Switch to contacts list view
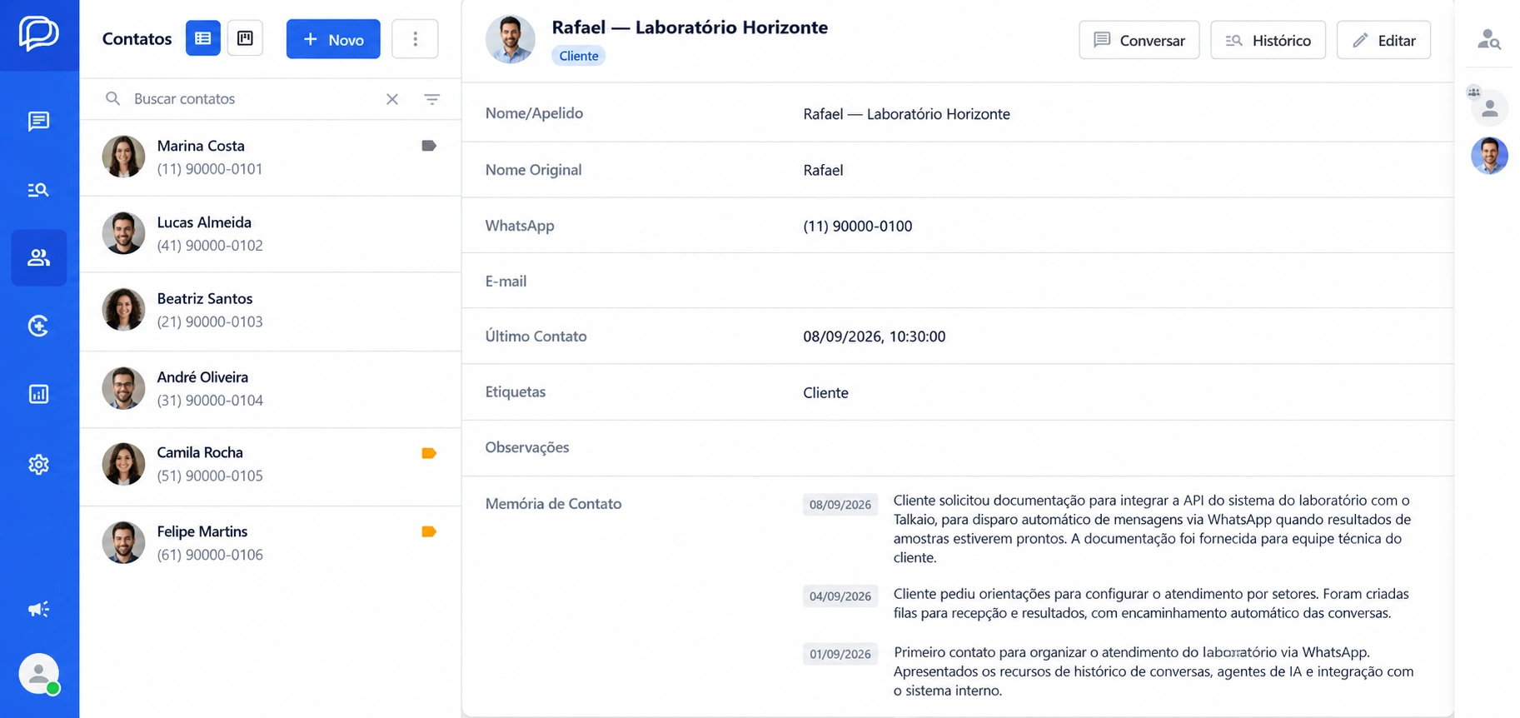The height and width of the screenshot is (718, 1520). click(x=202, y=38)
